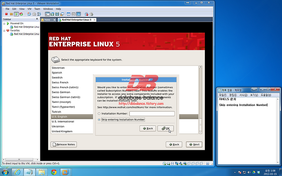Viewport: 282px width, 176px height.
Task: Select United Kingdom keyboard layout
Action: tap(62, 131)
